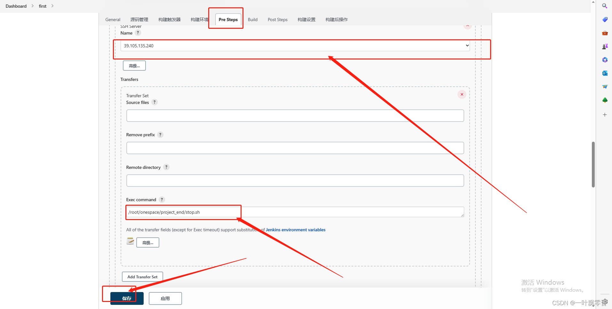
Task: Click help icon next to Remove prefix
Action: click(x=160, y=135)
